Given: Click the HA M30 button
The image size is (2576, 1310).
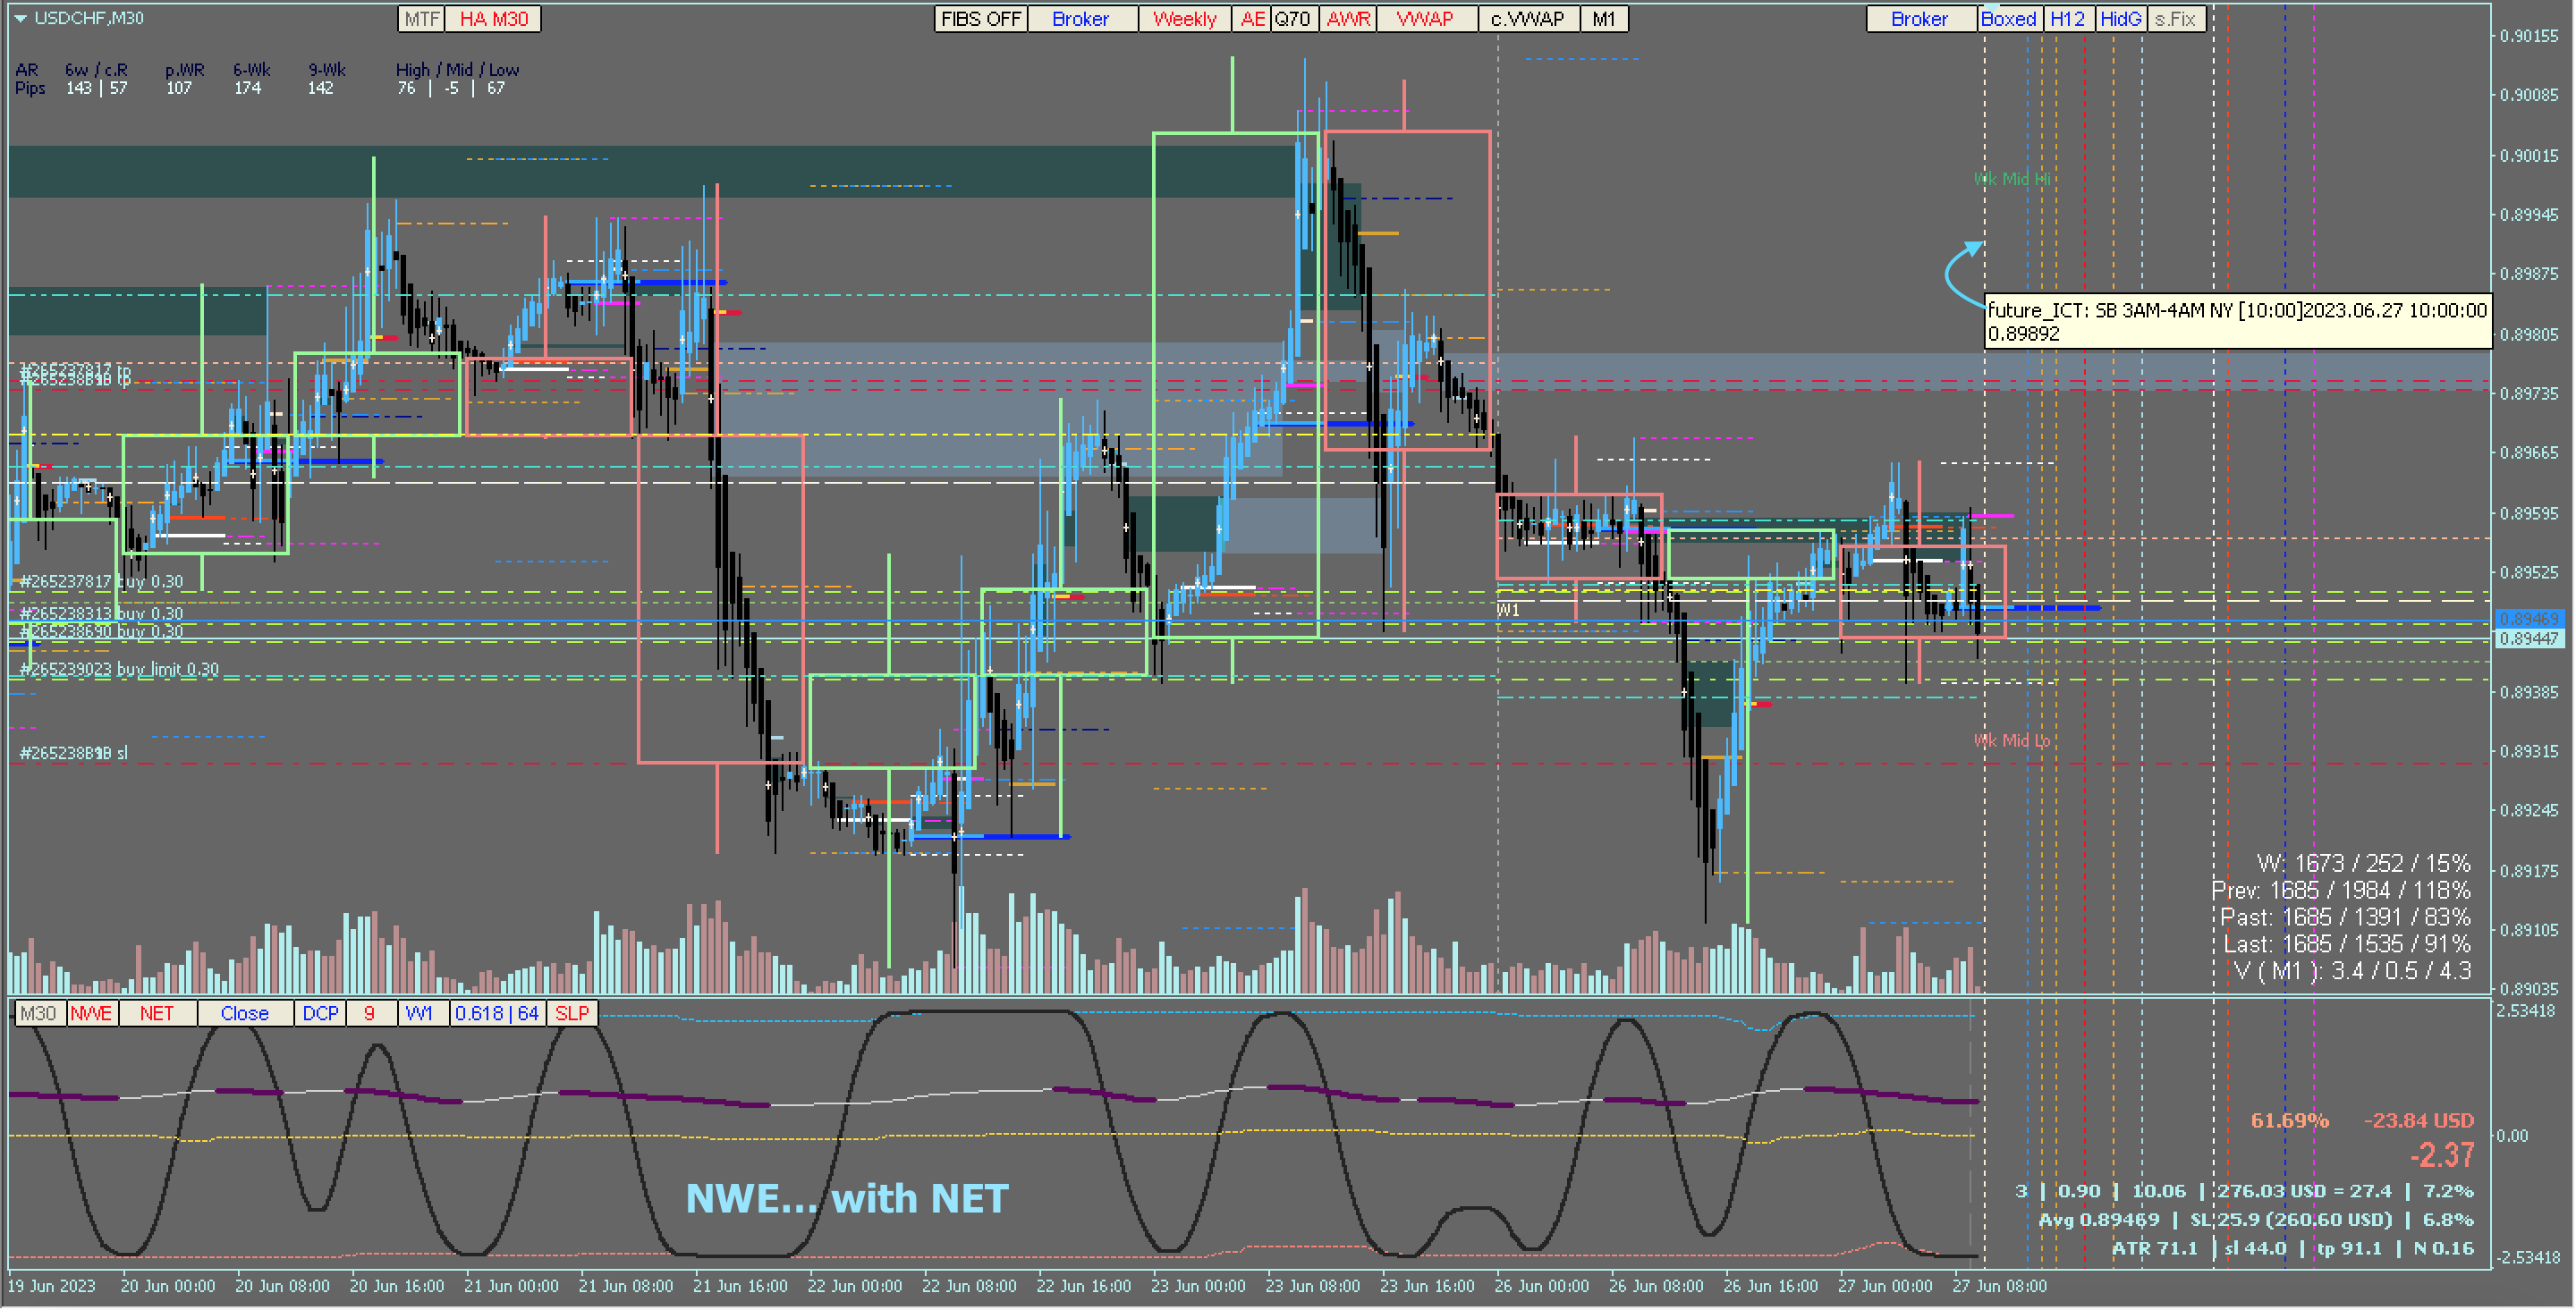Looking at the screenshot, I should [x=493, y=19].
